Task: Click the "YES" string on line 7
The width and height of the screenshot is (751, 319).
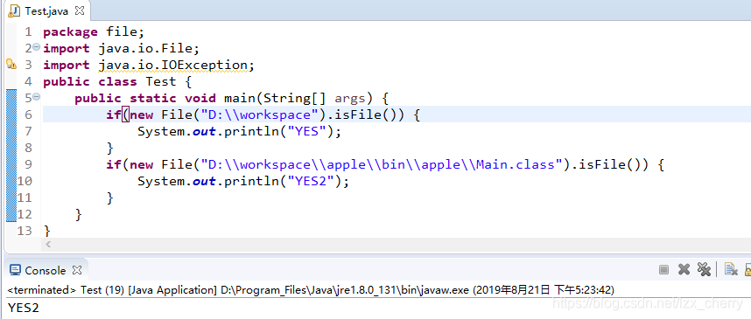Action: [306, 131]
